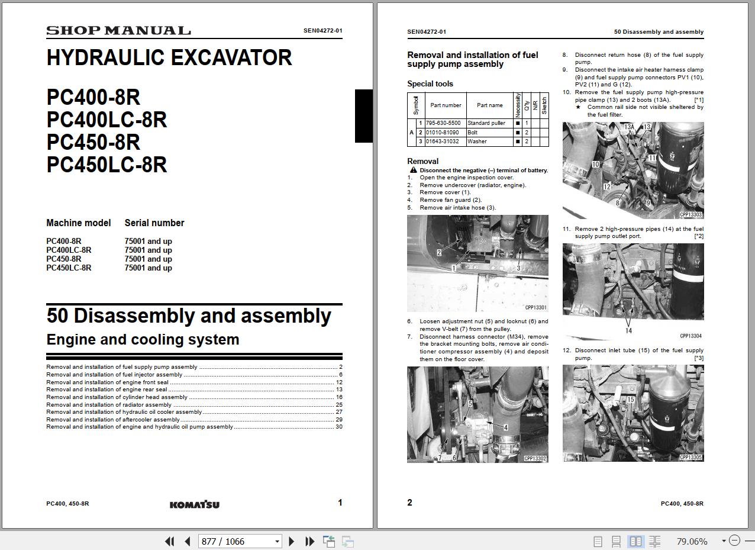Image resolution: width=755 pixels, height=550 pixels.
Task: Click part number 795-630-5500
Action: tap(443, 123)
